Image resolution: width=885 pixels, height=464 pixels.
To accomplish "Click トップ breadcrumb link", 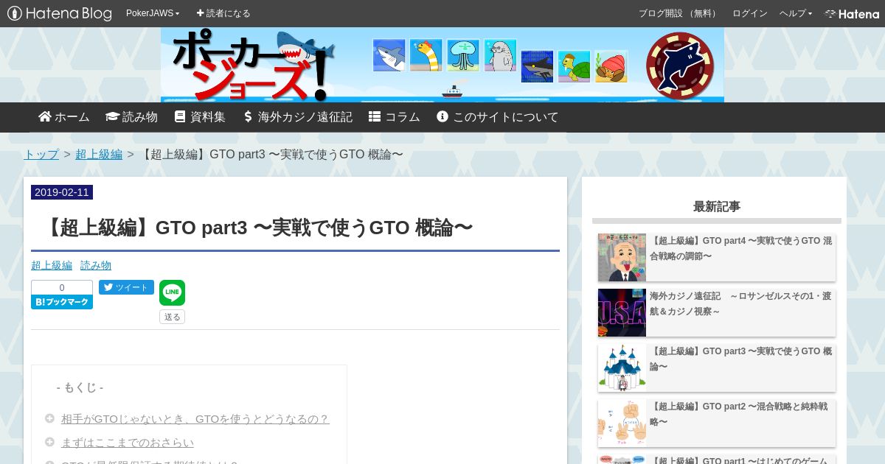I will click(x=41, y=155).
